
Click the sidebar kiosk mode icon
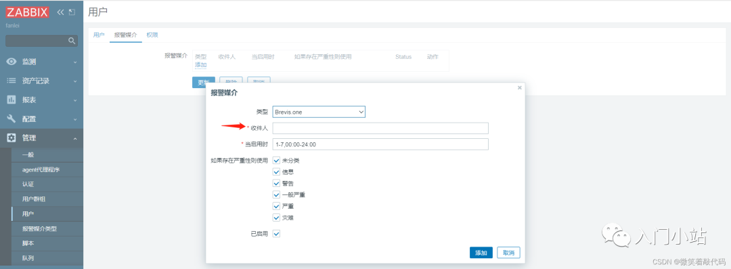pos(72,12)
